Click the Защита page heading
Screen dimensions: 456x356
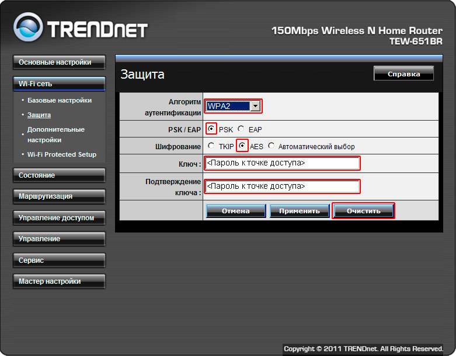click(x=142, y=74)
